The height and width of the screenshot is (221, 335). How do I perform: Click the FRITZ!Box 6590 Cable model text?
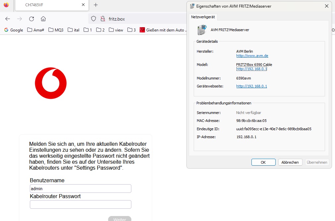coord(254,65)
